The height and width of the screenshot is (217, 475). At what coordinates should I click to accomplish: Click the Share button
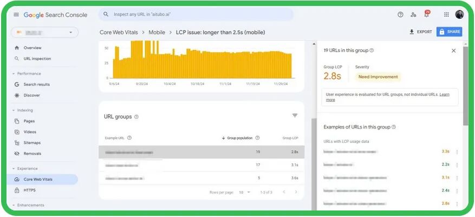(449, 32)
